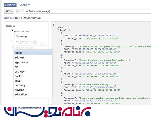151x118 pixels.
Task: Click the posts node link
Action: tap(17, 31)
